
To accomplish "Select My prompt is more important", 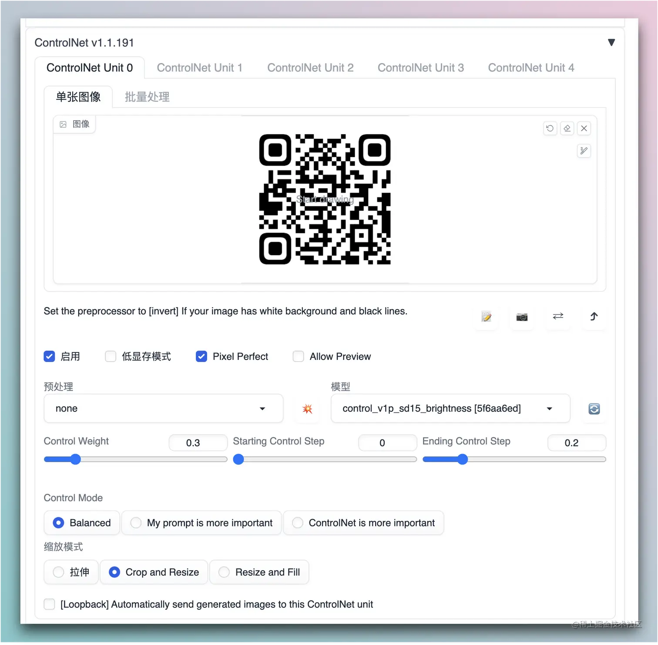I will pos(201,523).
